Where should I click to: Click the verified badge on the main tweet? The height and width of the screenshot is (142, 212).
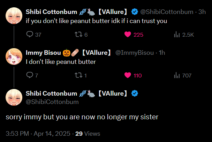click(134, 93)
